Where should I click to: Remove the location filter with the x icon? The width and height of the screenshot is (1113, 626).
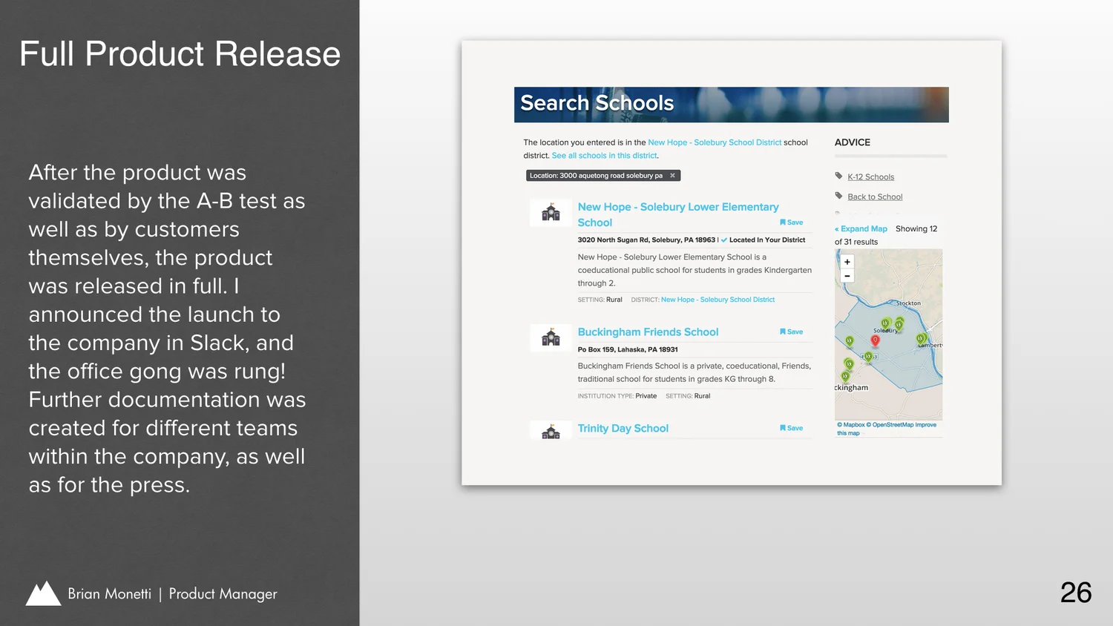(x=672, y=176)
